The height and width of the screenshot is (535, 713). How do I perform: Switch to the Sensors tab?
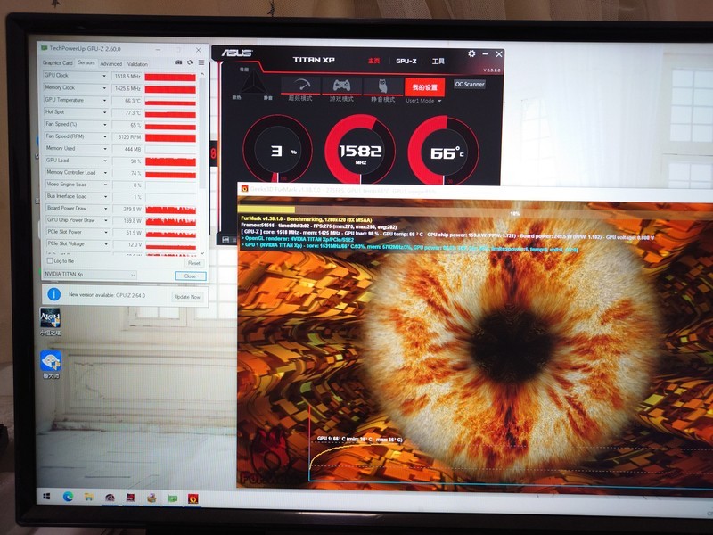coord(86,62)
